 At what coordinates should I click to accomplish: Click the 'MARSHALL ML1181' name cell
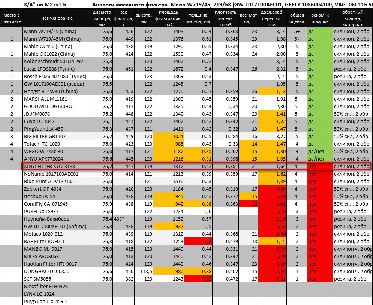click(57, 99)
